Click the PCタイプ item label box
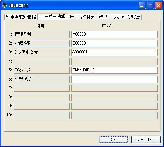The image size is (164, 147). coord(42,70)
